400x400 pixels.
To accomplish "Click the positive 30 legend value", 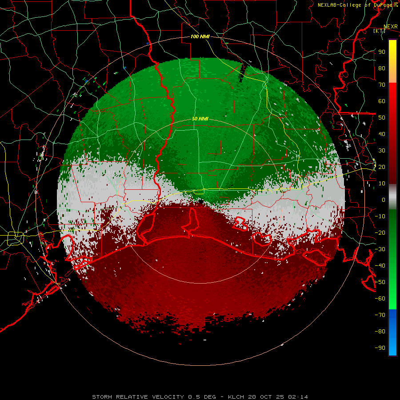I will point(382,151).
